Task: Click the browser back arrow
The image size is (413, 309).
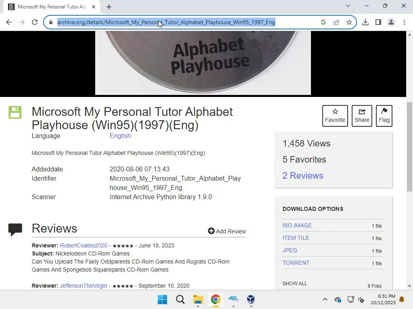Action: click(x=9, y=22)
